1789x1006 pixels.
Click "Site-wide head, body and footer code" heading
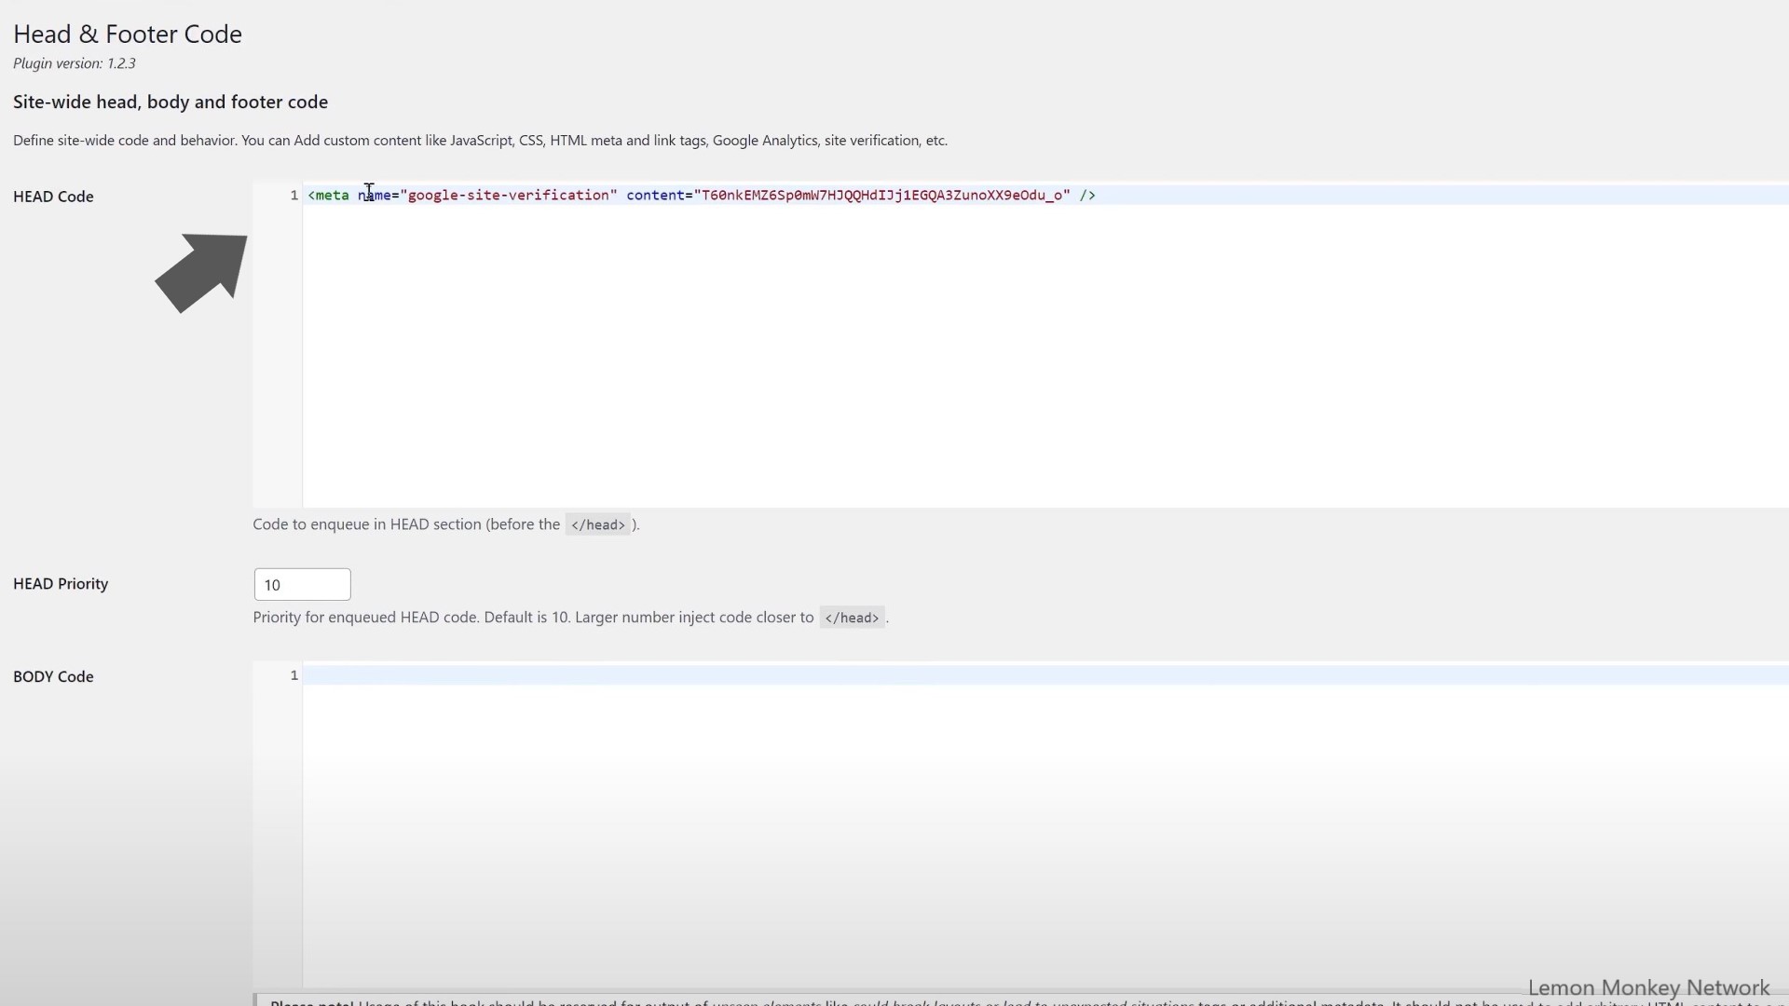(x=171, y=102)
